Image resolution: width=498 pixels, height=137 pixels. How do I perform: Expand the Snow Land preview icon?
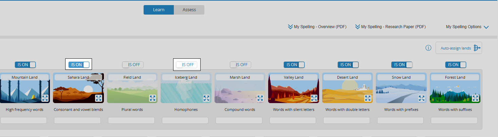[x=422, y=98]
